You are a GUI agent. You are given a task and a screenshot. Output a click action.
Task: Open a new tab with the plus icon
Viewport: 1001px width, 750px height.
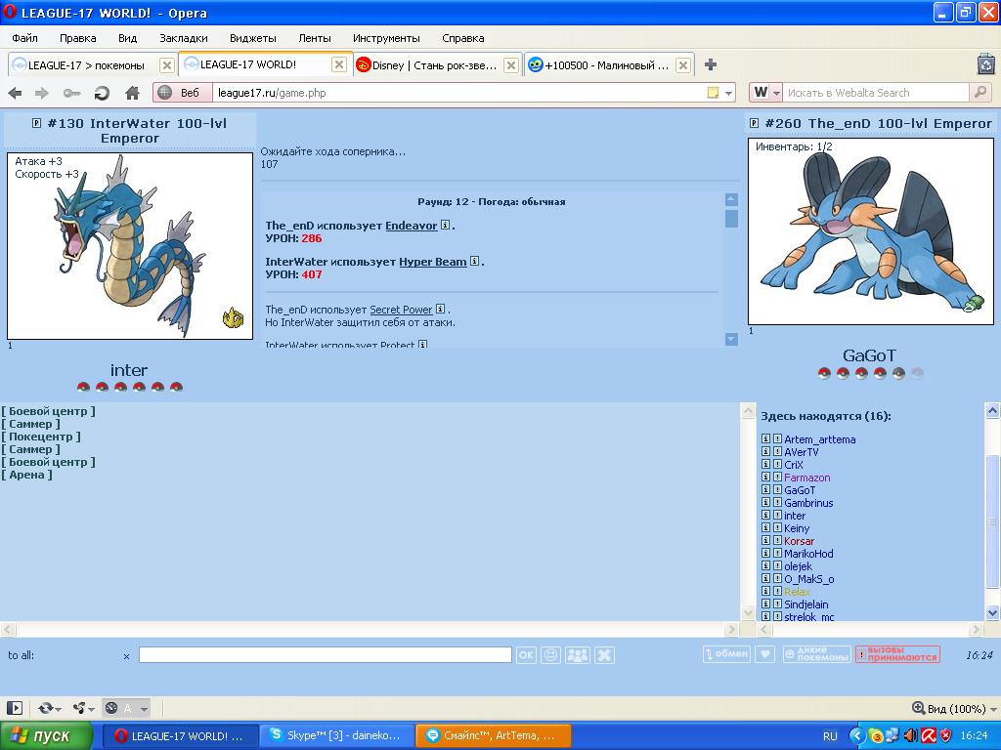pos(711,64)
